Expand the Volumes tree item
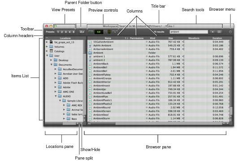Image resolution: width=239 pixels, height=164 pixels. 47,46
